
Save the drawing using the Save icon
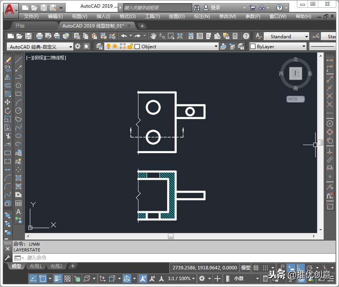pyautogui.click(x=28, y=36)
